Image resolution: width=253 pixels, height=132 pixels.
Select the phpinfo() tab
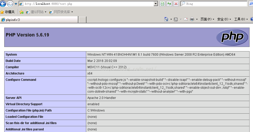[39, 20]
